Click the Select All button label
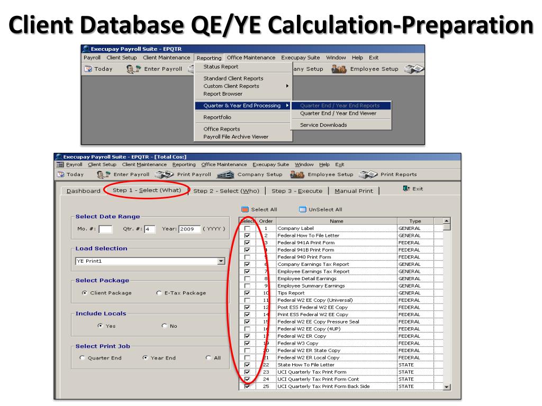The width and height of the screenshot is (542, 406). 264,209
